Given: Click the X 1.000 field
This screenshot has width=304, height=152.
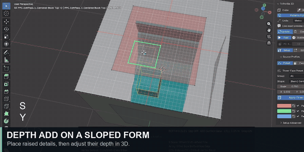Looking at the screenshot, I should [x=285, y=92].
